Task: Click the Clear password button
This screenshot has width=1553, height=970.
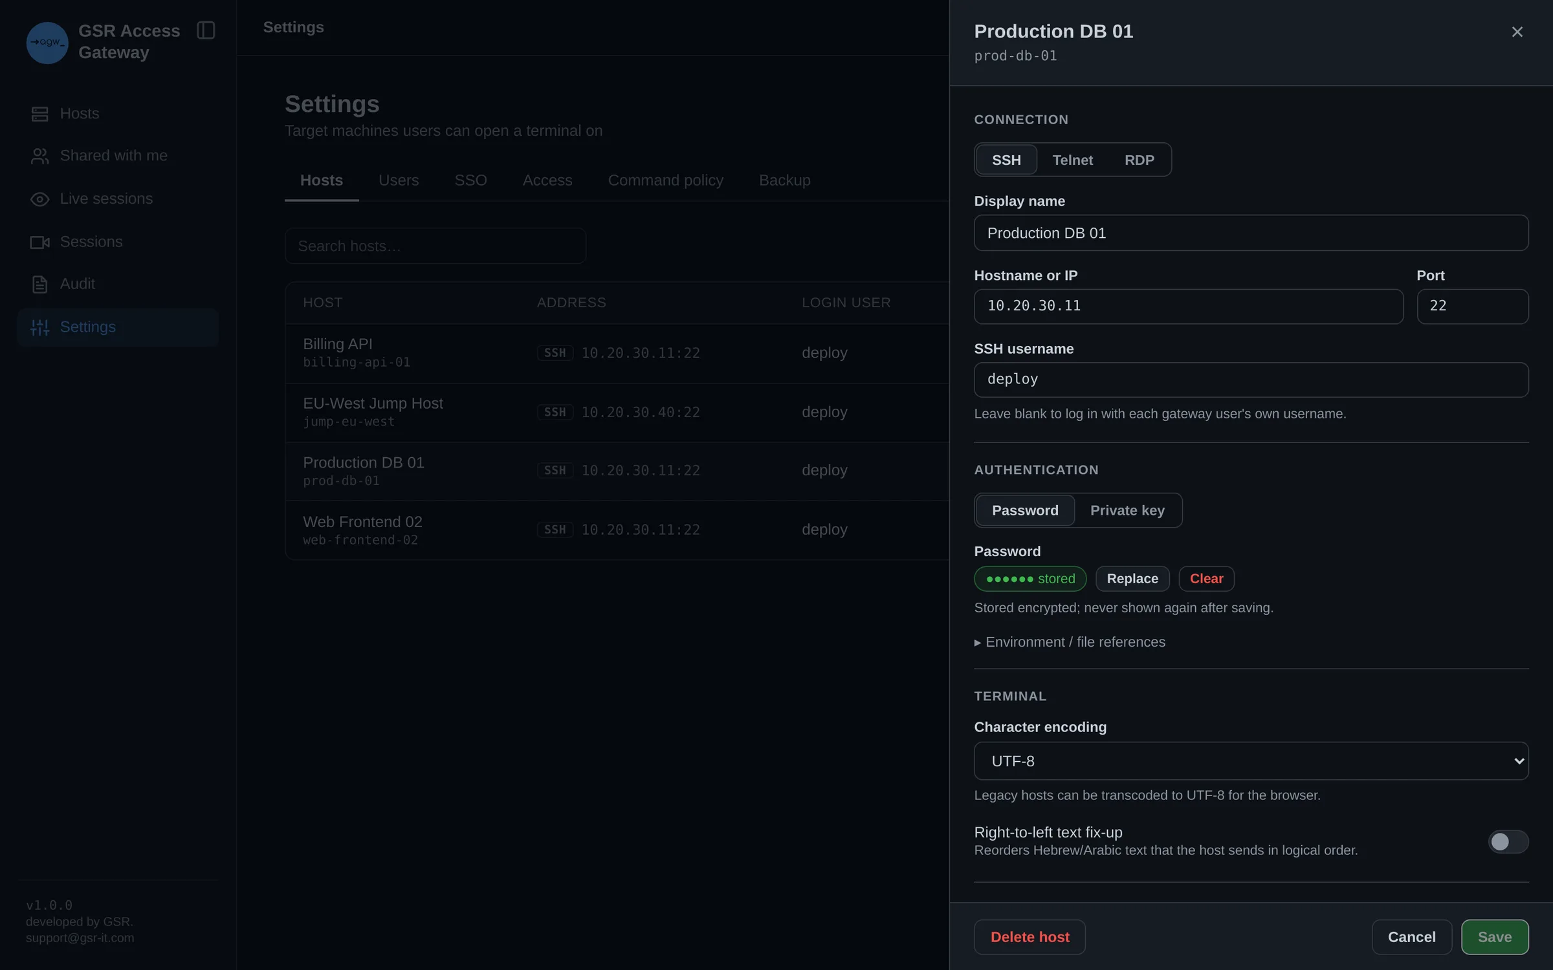Action: click(1206, 579)
